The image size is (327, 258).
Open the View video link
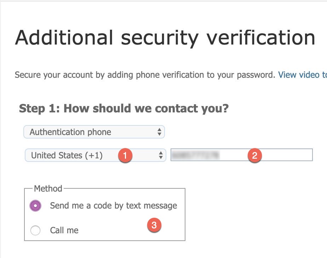click(302, 75)
